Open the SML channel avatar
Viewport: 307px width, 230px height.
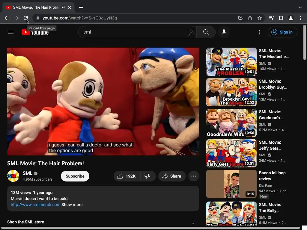click(13, 176)
